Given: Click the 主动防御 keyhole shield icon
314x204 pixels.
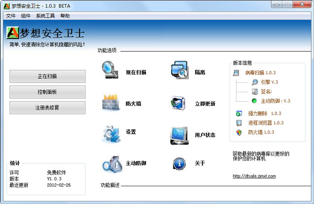Looking at the screenshot, I should pos(112,164).
